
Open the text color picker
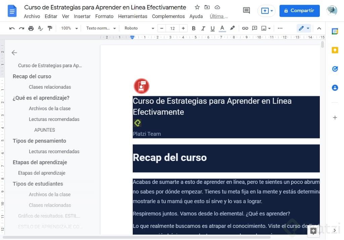[x=222, y=28]
